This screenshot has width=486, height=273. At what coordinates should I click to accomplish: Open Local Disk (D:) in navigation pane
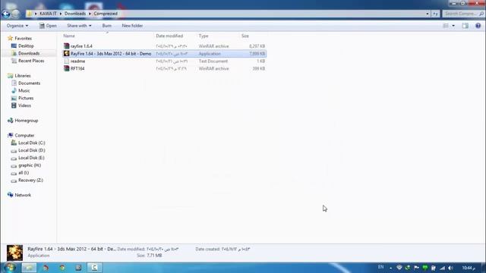click(x=32, y=150)
